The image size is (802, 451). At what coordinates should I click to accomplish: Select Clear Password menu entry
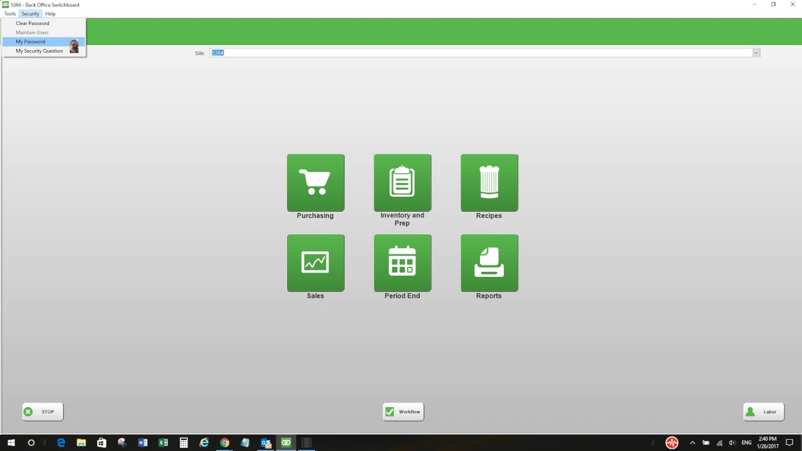click(43, 23)
